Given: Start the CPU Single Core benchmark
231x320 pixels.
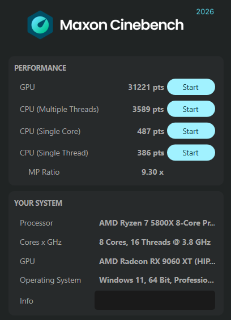Looking at the screenshot, I should [x=191, y=131].
